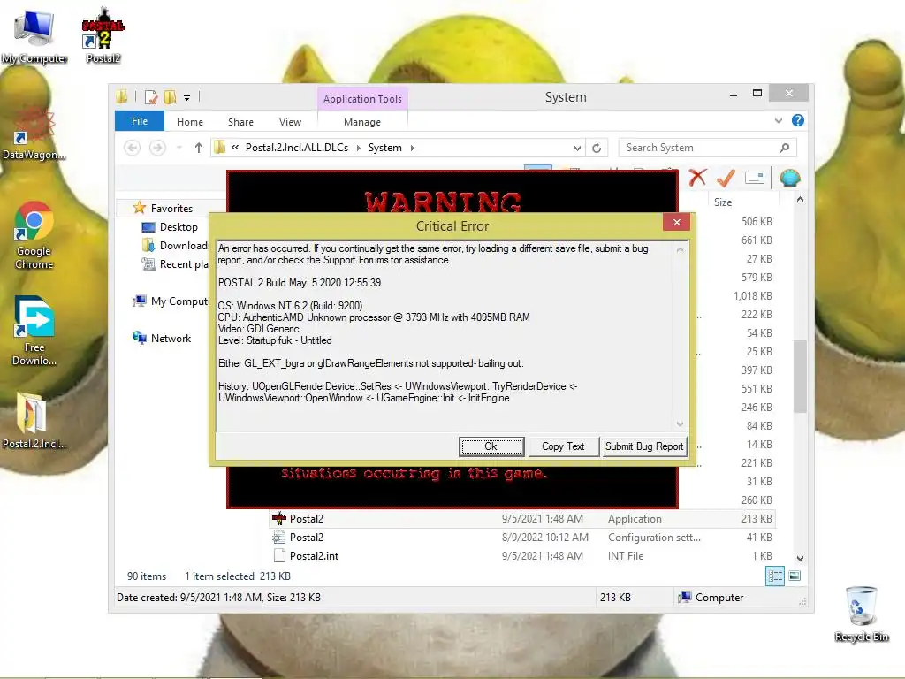
Task: Select the Postal2 Application file row
Action: [522, 518]
